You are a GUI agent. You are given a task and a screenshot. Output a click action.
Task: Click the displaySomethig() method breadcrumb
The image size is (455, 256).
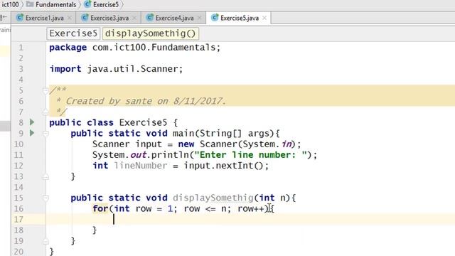(x=151, y=33)
